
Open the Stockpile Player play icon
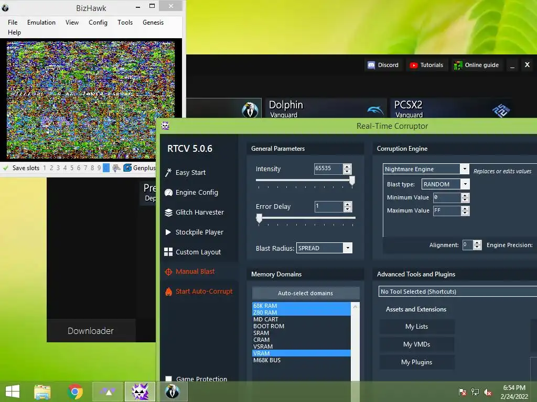(168, 232)
